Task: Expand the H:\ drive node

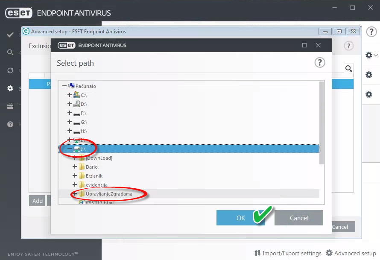Action: pos(70,131)
